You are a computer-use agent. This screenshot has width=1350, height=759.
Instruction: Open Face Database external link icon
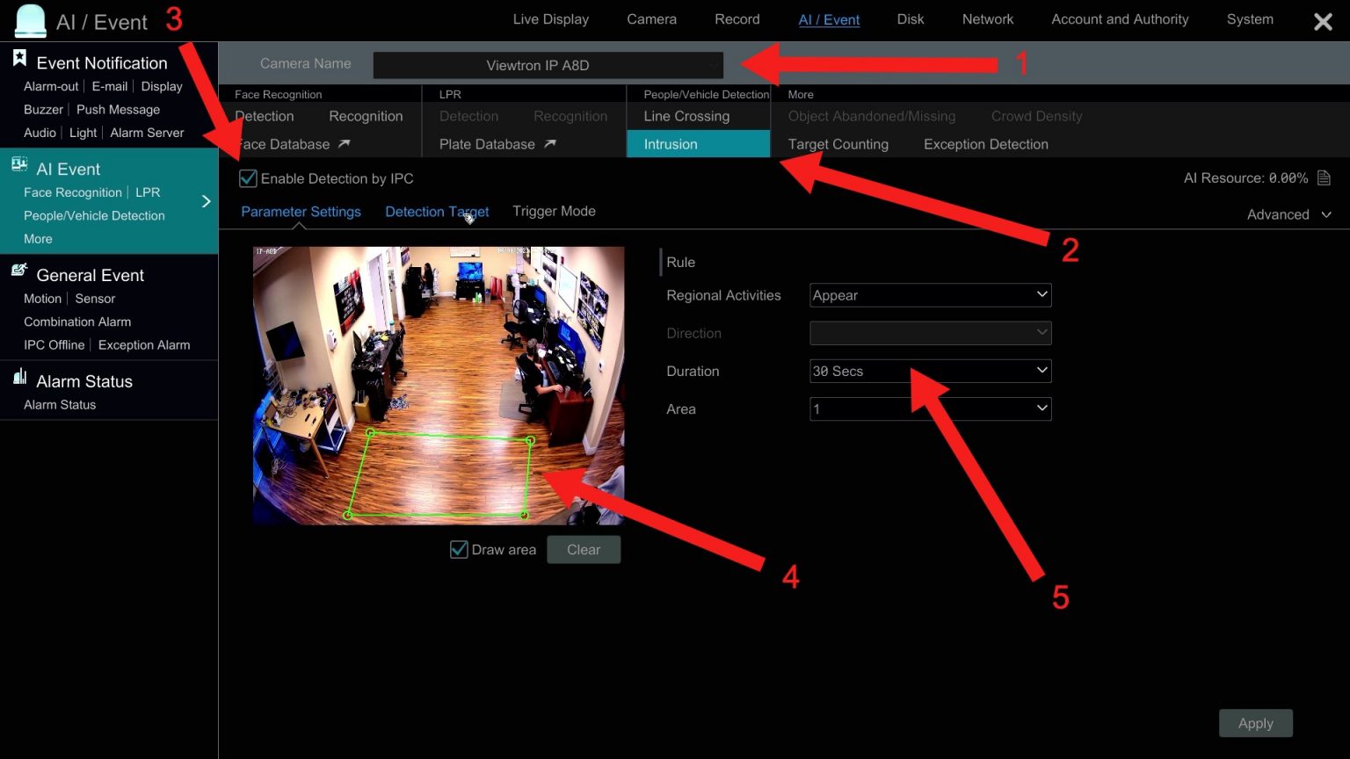(345, 144)
